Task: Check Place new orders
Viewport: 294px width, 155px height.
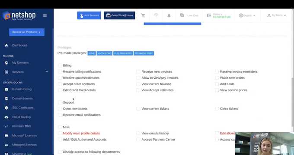Action: pos(217,77)
